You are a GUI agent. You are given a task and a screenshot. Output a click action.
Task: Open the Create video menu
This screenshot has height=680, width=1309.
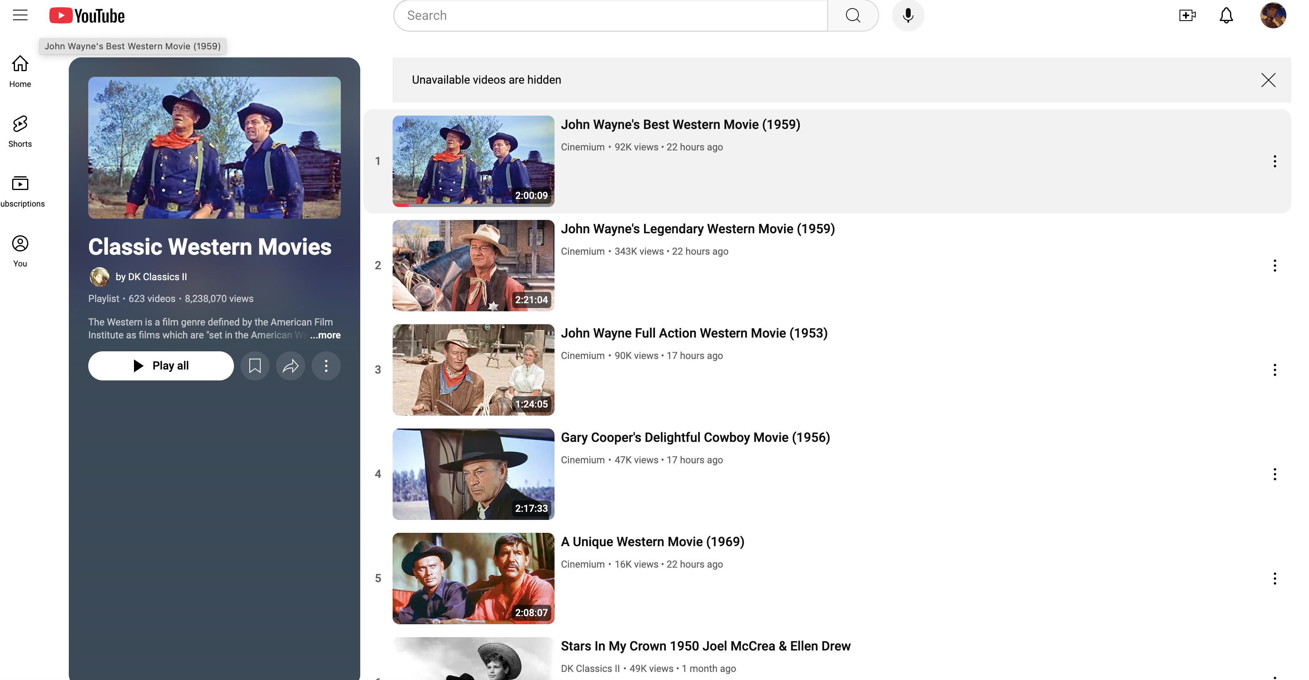(1187, 16)
